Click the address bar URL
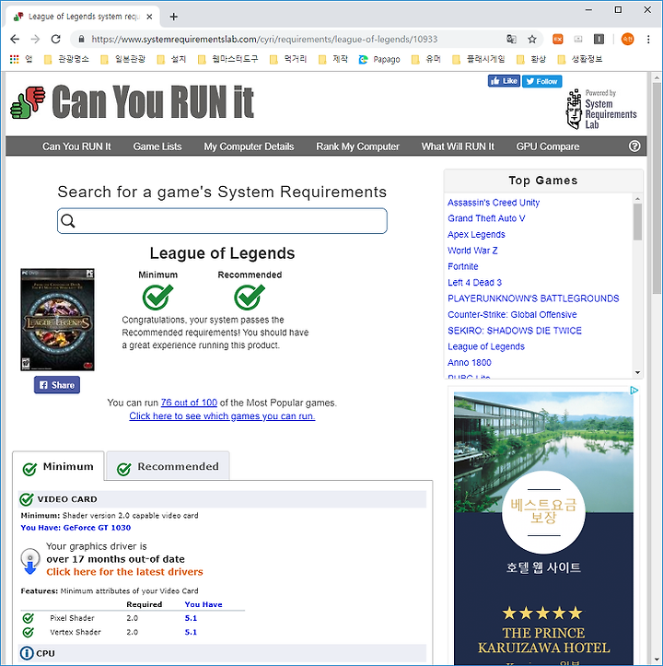The height and width of the screenshot is (666, 663). coord(264,39)
